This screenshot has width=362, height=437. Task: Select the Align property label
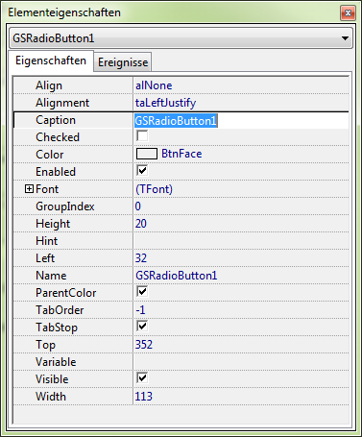tap(49, 85)
